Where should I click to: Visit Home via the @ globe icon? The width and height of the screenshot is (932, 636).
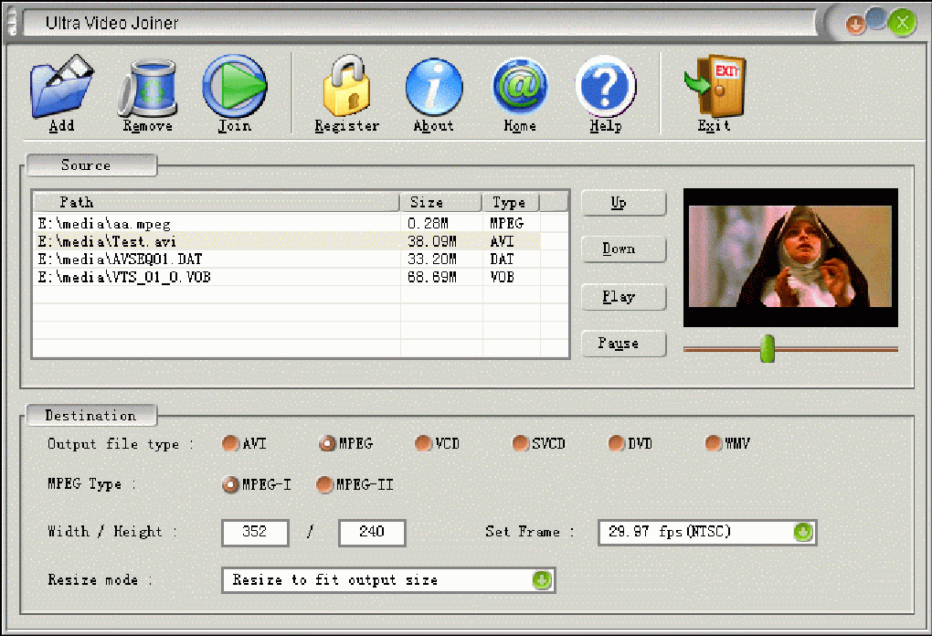[520, 86]
